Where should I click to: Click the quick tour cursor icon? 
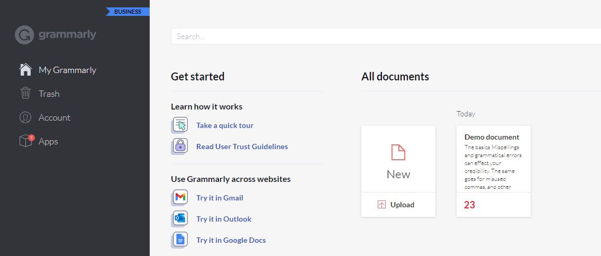coord(180,125)
